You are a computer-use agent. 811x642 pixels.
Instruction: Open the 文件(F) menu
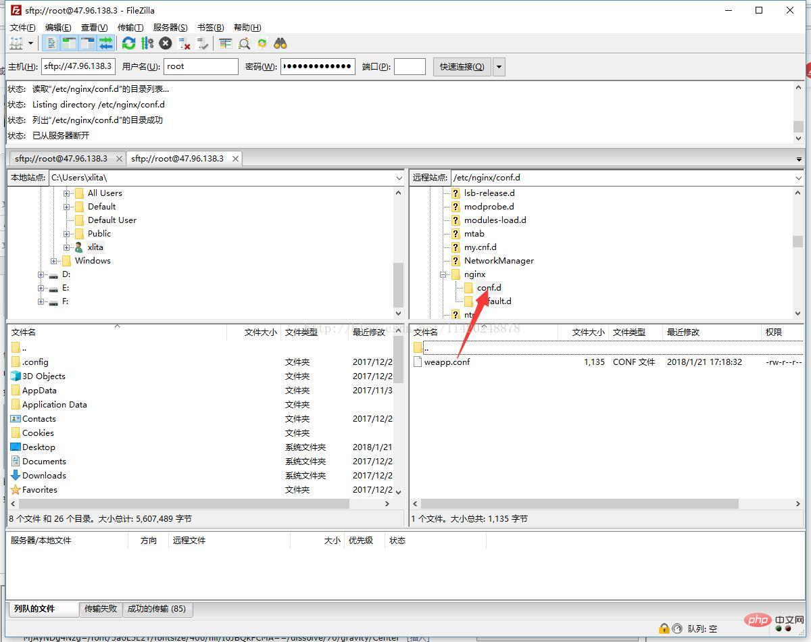[x=22, y=27]
